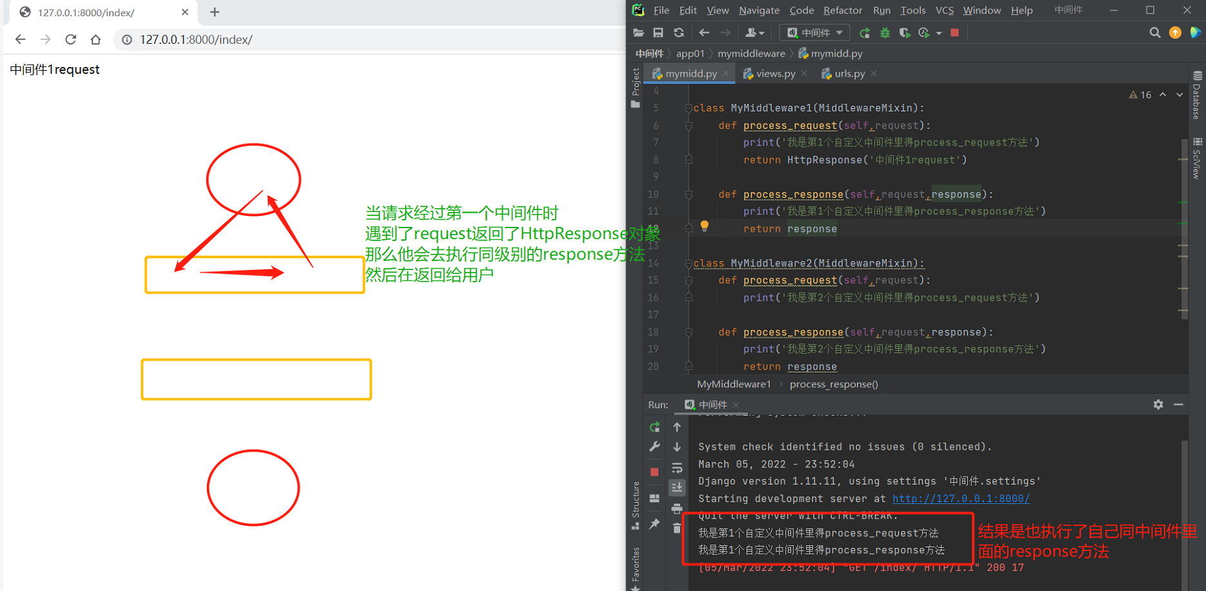Toggle the Structure tool window
Image resolution: width=1206 pixels, height=591 pixels.
point(636,505)
